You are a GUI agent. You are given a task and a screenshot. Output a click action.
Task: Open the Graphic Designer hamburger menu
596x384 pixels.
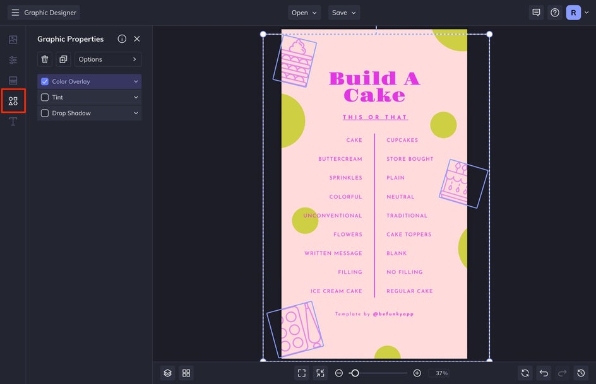point(15,13)
